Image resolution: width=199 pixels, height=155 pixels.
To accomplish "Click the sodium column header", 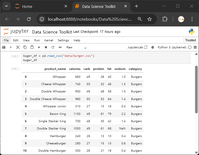I will pyautogui.click(x=120, y=69).
